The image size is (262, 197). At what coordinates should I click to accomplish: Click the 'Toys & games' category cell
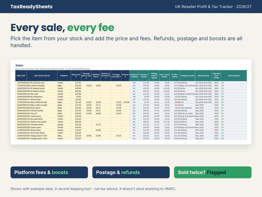point(187,108)
